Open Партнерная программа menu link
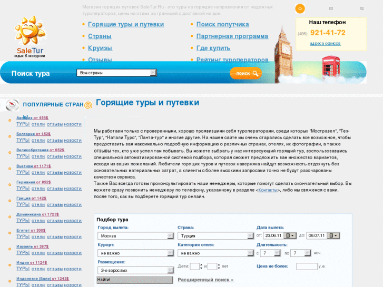383x287 pixels. [232, 36]
